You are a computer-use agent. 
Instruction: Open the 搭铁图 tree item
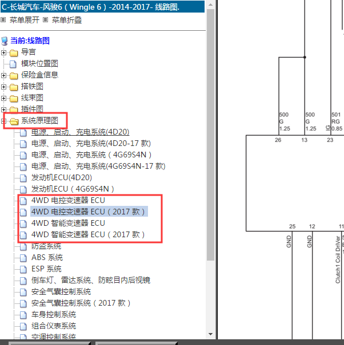(32, 87)
